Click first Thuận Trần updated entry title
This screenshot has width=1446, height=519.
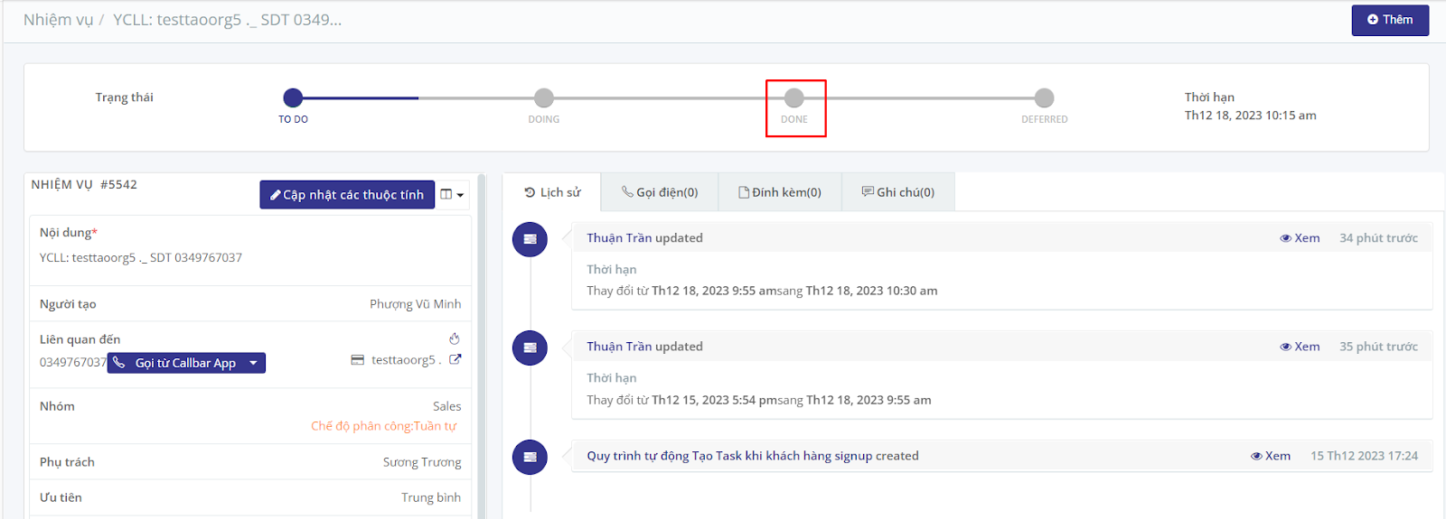(644, 238)
